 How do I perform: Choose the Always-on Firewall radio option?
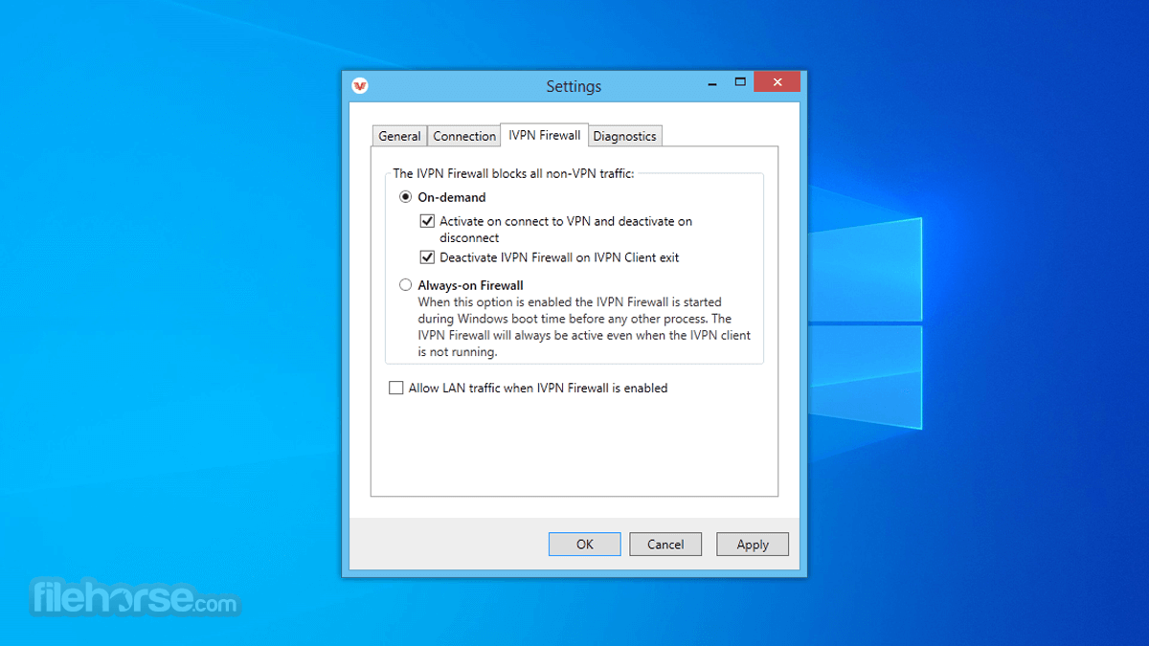tap(406, 285)
